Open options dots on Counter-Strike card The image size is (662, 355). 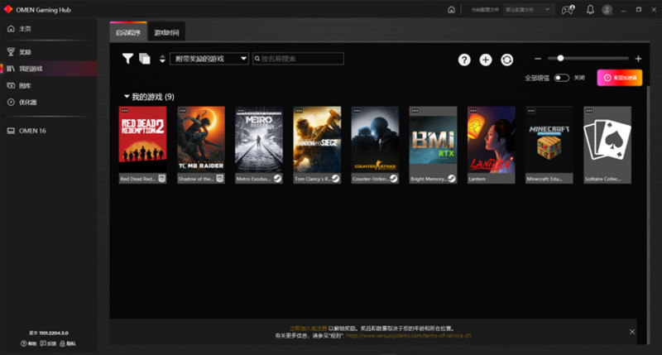(x=357, y=111)
